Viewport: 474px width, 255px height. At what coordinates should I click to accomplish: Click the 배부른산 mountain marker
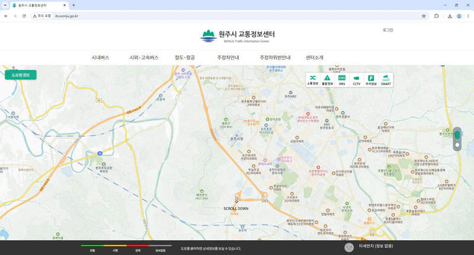coord(201,195)
